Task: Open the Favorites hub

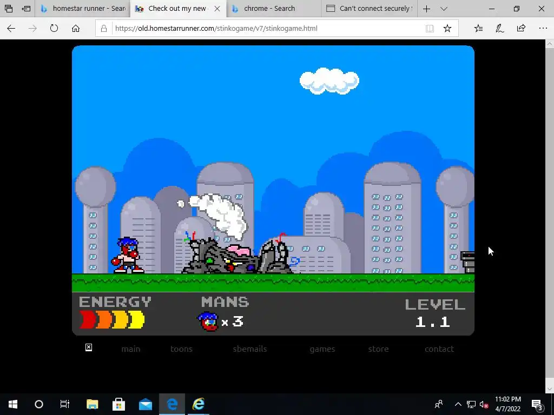Action: [478, 28]
